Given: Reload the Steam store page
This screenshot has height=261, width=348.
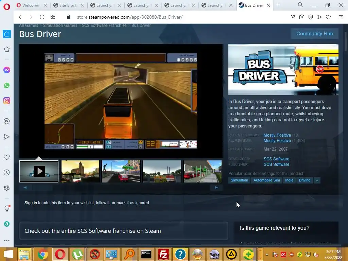Looking at the screenshot, I should [42, 17].
